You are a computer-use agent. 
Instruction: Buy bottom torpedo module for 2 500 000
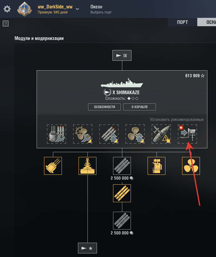[x=122, y=221]
